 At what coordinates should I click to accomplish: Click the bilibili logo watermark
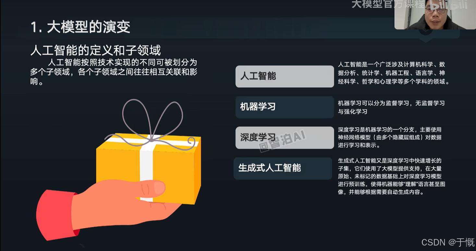click(x=449, y=5)
